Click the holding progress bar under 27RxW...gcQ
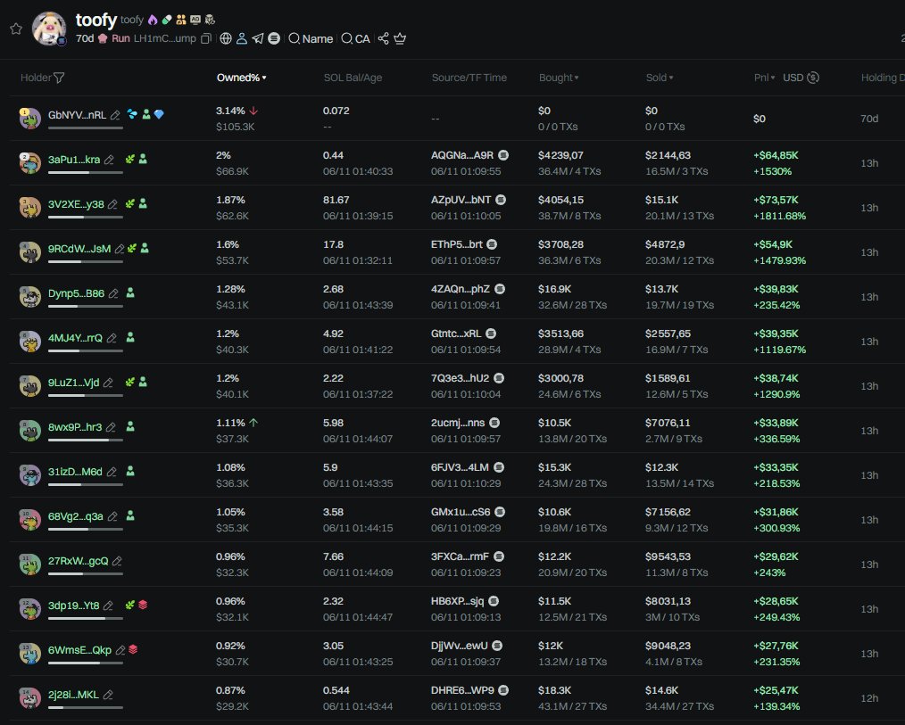The height and width of the screenshot is (725, 905). click(x=86, y=574)
